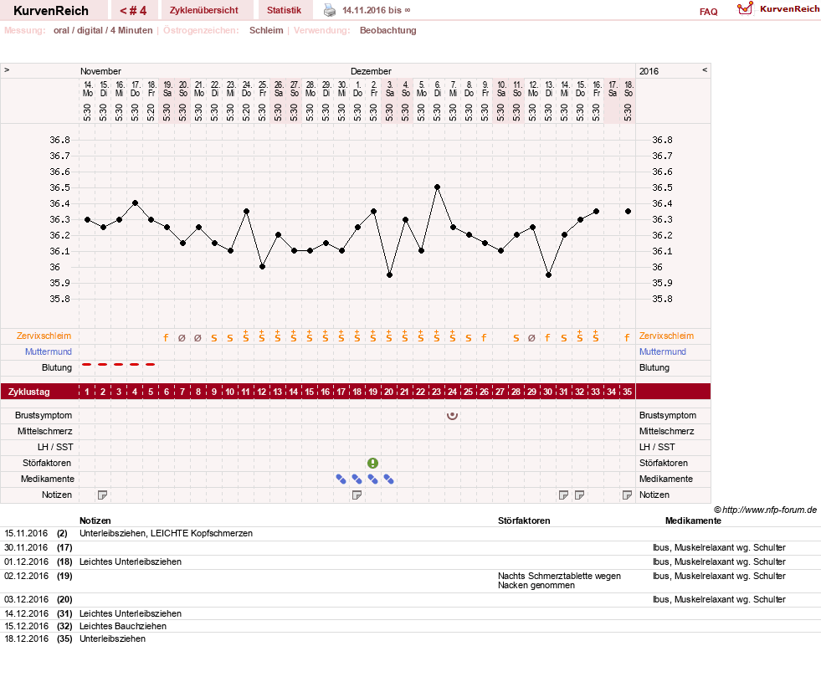The width and height of the screenshot is (821, 682).
Task: Click the 'November' month header
Action: pyautogui.click(x=100, y=71)
